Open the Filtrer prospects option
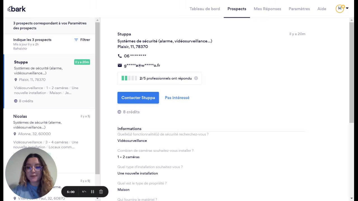The height and width of the screenshot is (201, 358). (82, 40)
